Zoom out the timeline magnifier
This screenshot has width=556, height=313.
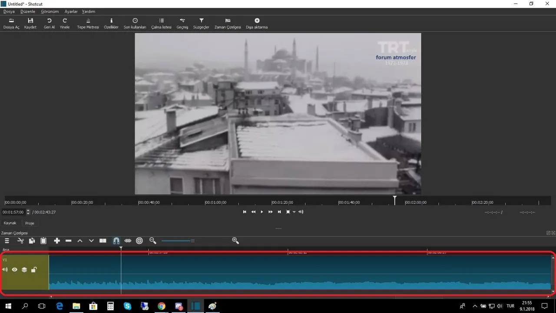(x=153, y=240)
